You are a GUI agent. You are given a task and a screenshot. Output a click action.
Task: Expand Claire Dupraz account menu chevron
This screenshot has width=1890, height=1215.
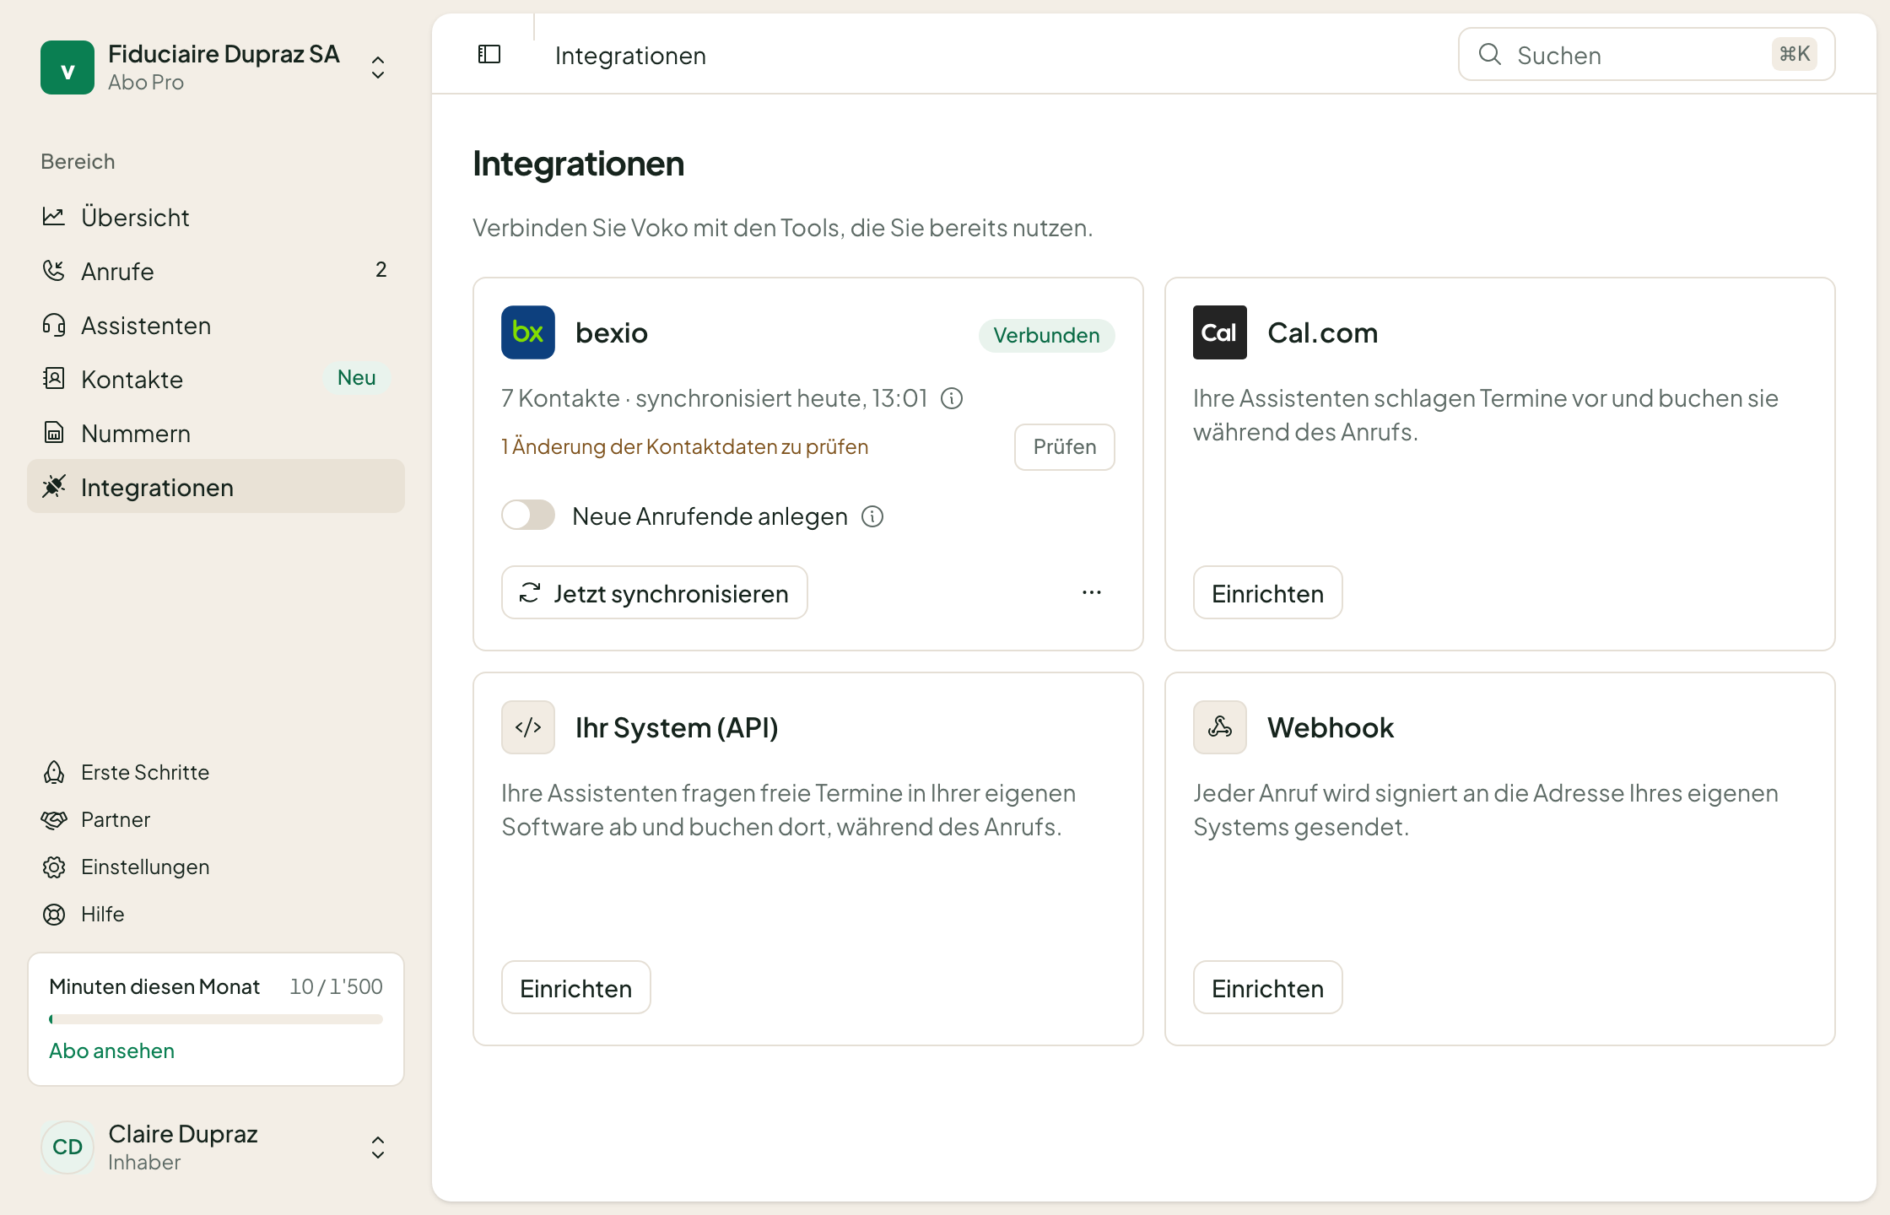[378, 1147]
